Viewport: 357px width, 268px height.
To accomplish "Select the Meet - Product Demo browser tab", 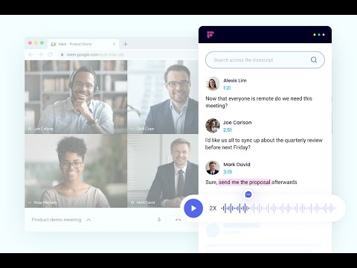I will 83,44.
